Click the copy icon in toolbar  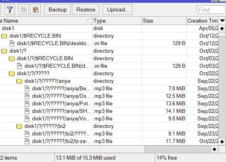pyautogui.click(x=23, y=10)
